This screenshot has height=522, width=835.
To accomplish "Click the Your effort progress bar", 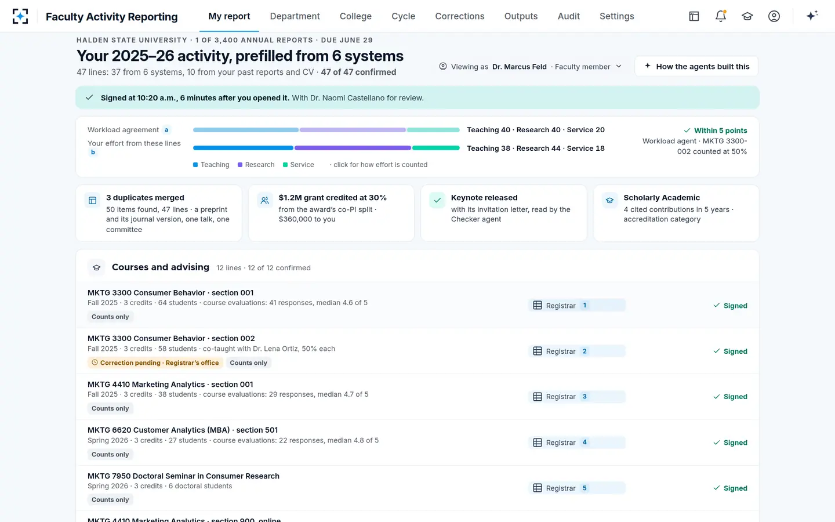I will tap(326, 148).
